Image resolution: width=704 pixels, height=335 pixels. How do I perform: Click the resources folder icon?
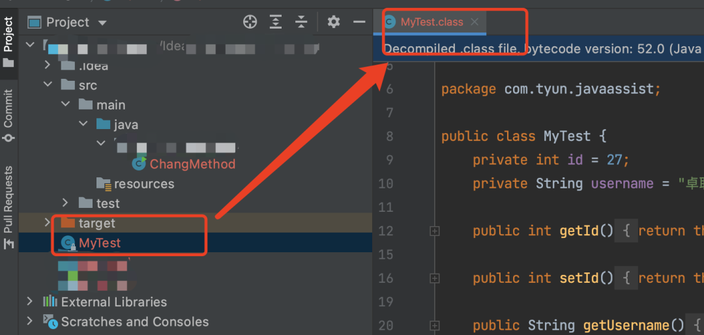[104, 184]
